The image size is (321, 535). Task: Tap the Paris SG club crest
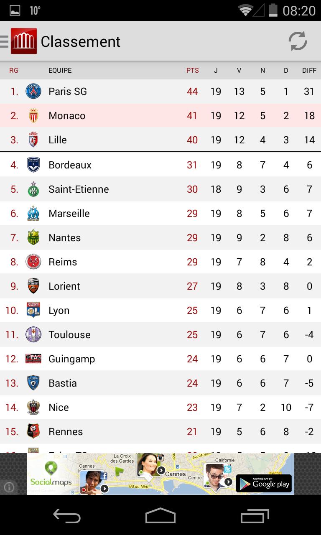point(33,91)
